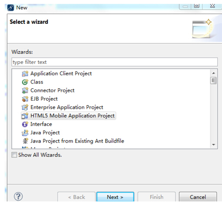Focus the type filter text field
The image size is (222, 207).
(x=114, y=62)
